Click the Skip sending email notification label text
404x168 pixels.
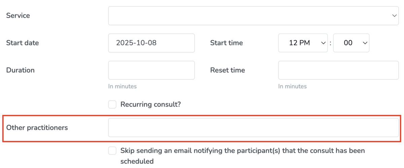242,151
